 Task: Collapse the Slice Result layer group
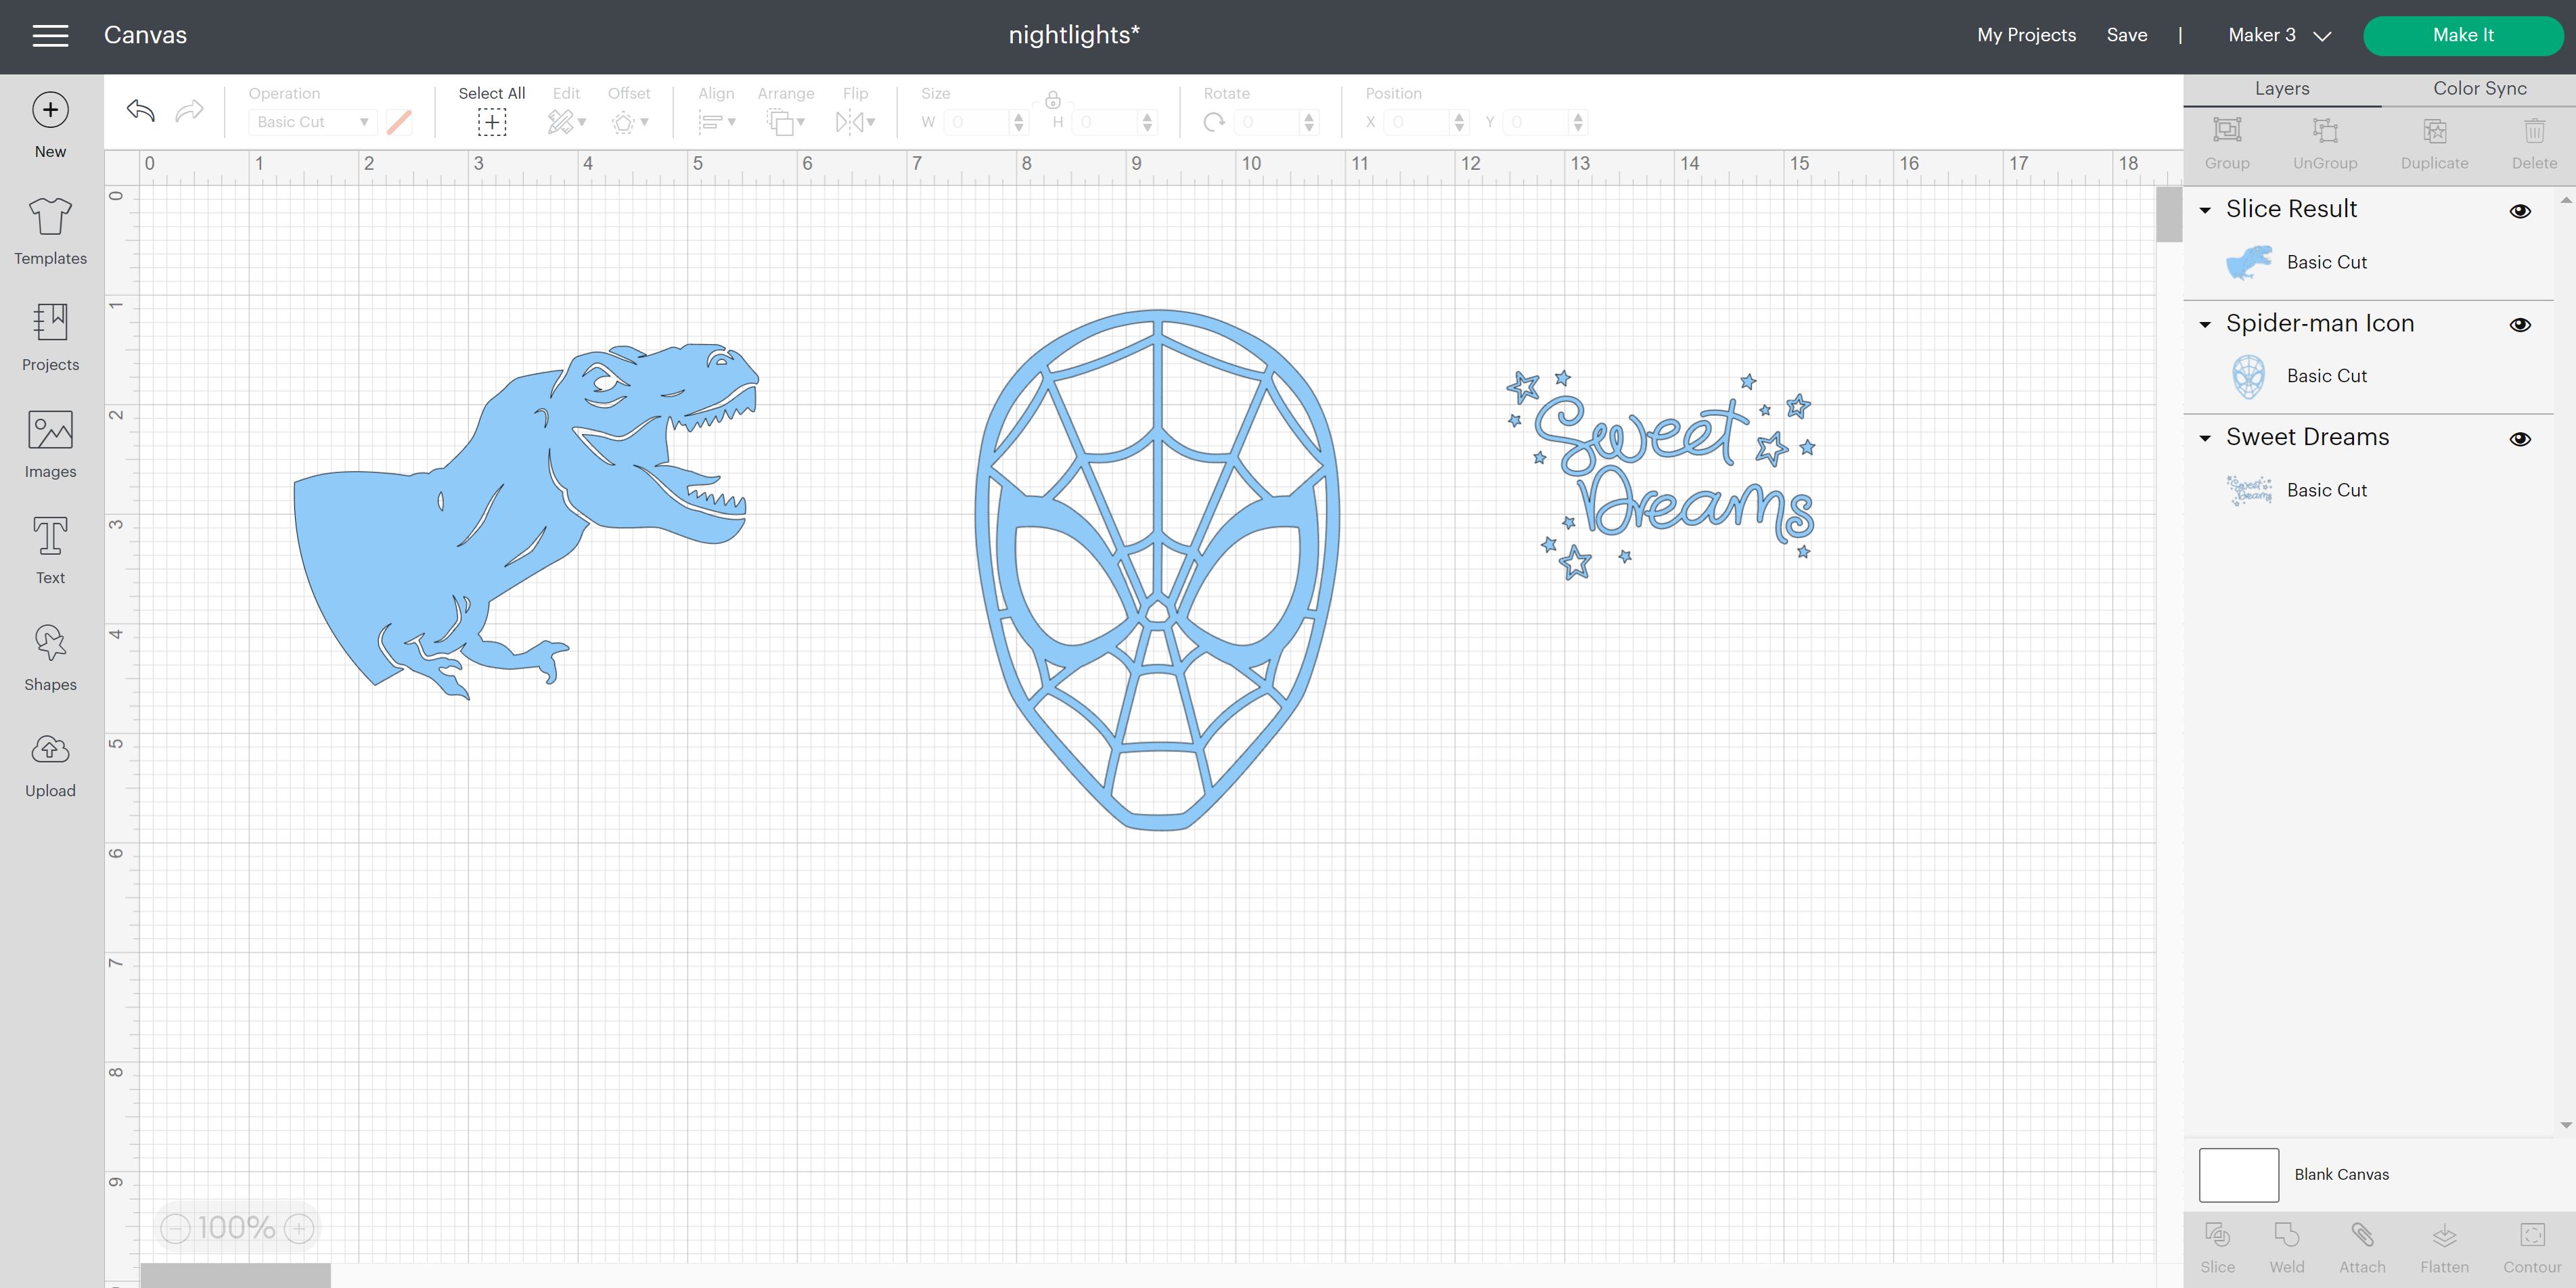[2205, 210]
